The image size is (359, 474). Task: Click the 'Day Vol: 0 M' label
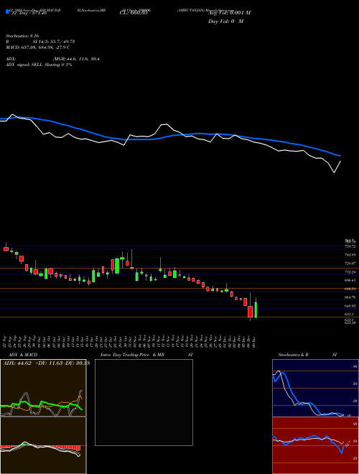click(x=225, y=22)
